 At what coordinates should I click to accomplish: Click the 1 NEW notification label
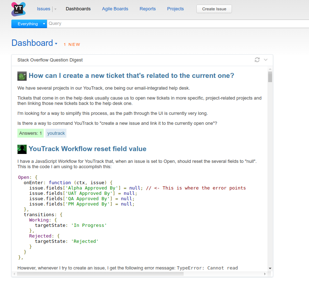click(x=72, y=44)
